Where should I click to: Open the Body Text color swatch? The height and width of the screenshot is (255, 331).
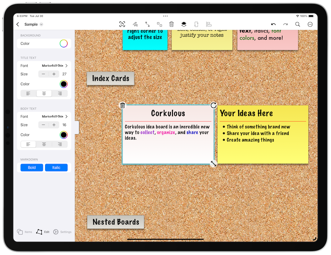[64, 135]
